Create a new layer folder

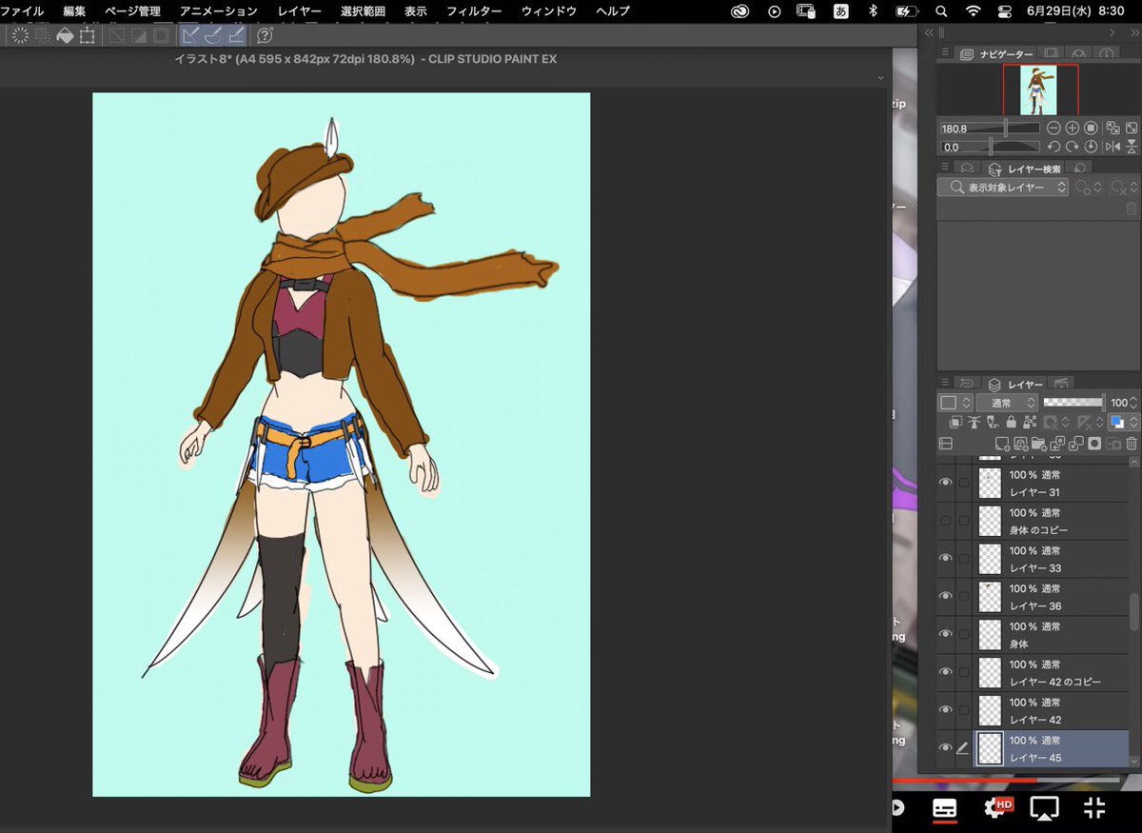[1039, 444]
